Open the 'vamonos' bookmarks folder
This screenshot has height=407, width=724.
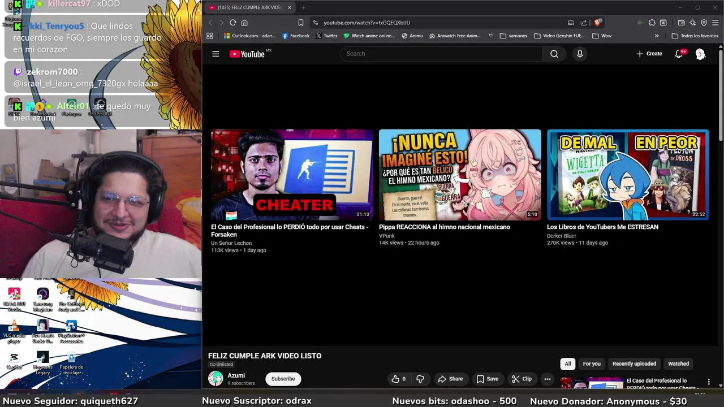pos(514,36)
